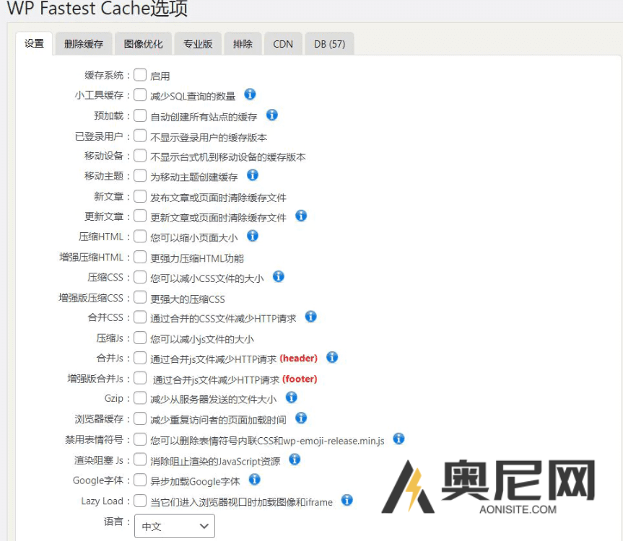The width and height of the screenshot is (623, 541).
Task: Tick the 小工具缓存 checkbox
Action: click(x=140, y=95)
